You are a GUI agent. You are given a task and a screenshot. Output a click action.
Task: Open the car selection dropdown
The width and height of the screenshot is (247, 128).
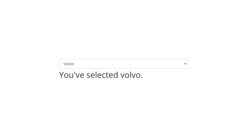coord(123,64)
